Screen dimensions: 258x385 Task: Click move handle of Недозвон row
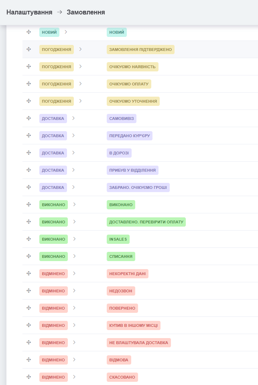[28, 291]
